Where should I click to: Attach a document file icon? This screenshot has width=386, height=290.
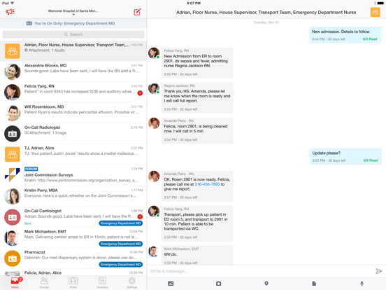click(x=314, y=284)
